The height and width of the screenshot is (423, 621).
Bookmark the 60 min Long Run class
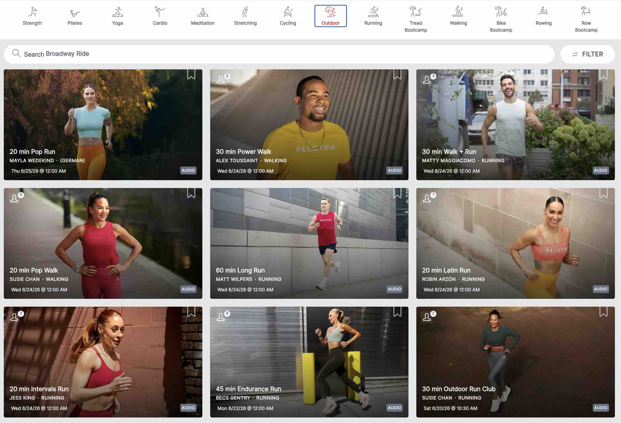(397, 193)
